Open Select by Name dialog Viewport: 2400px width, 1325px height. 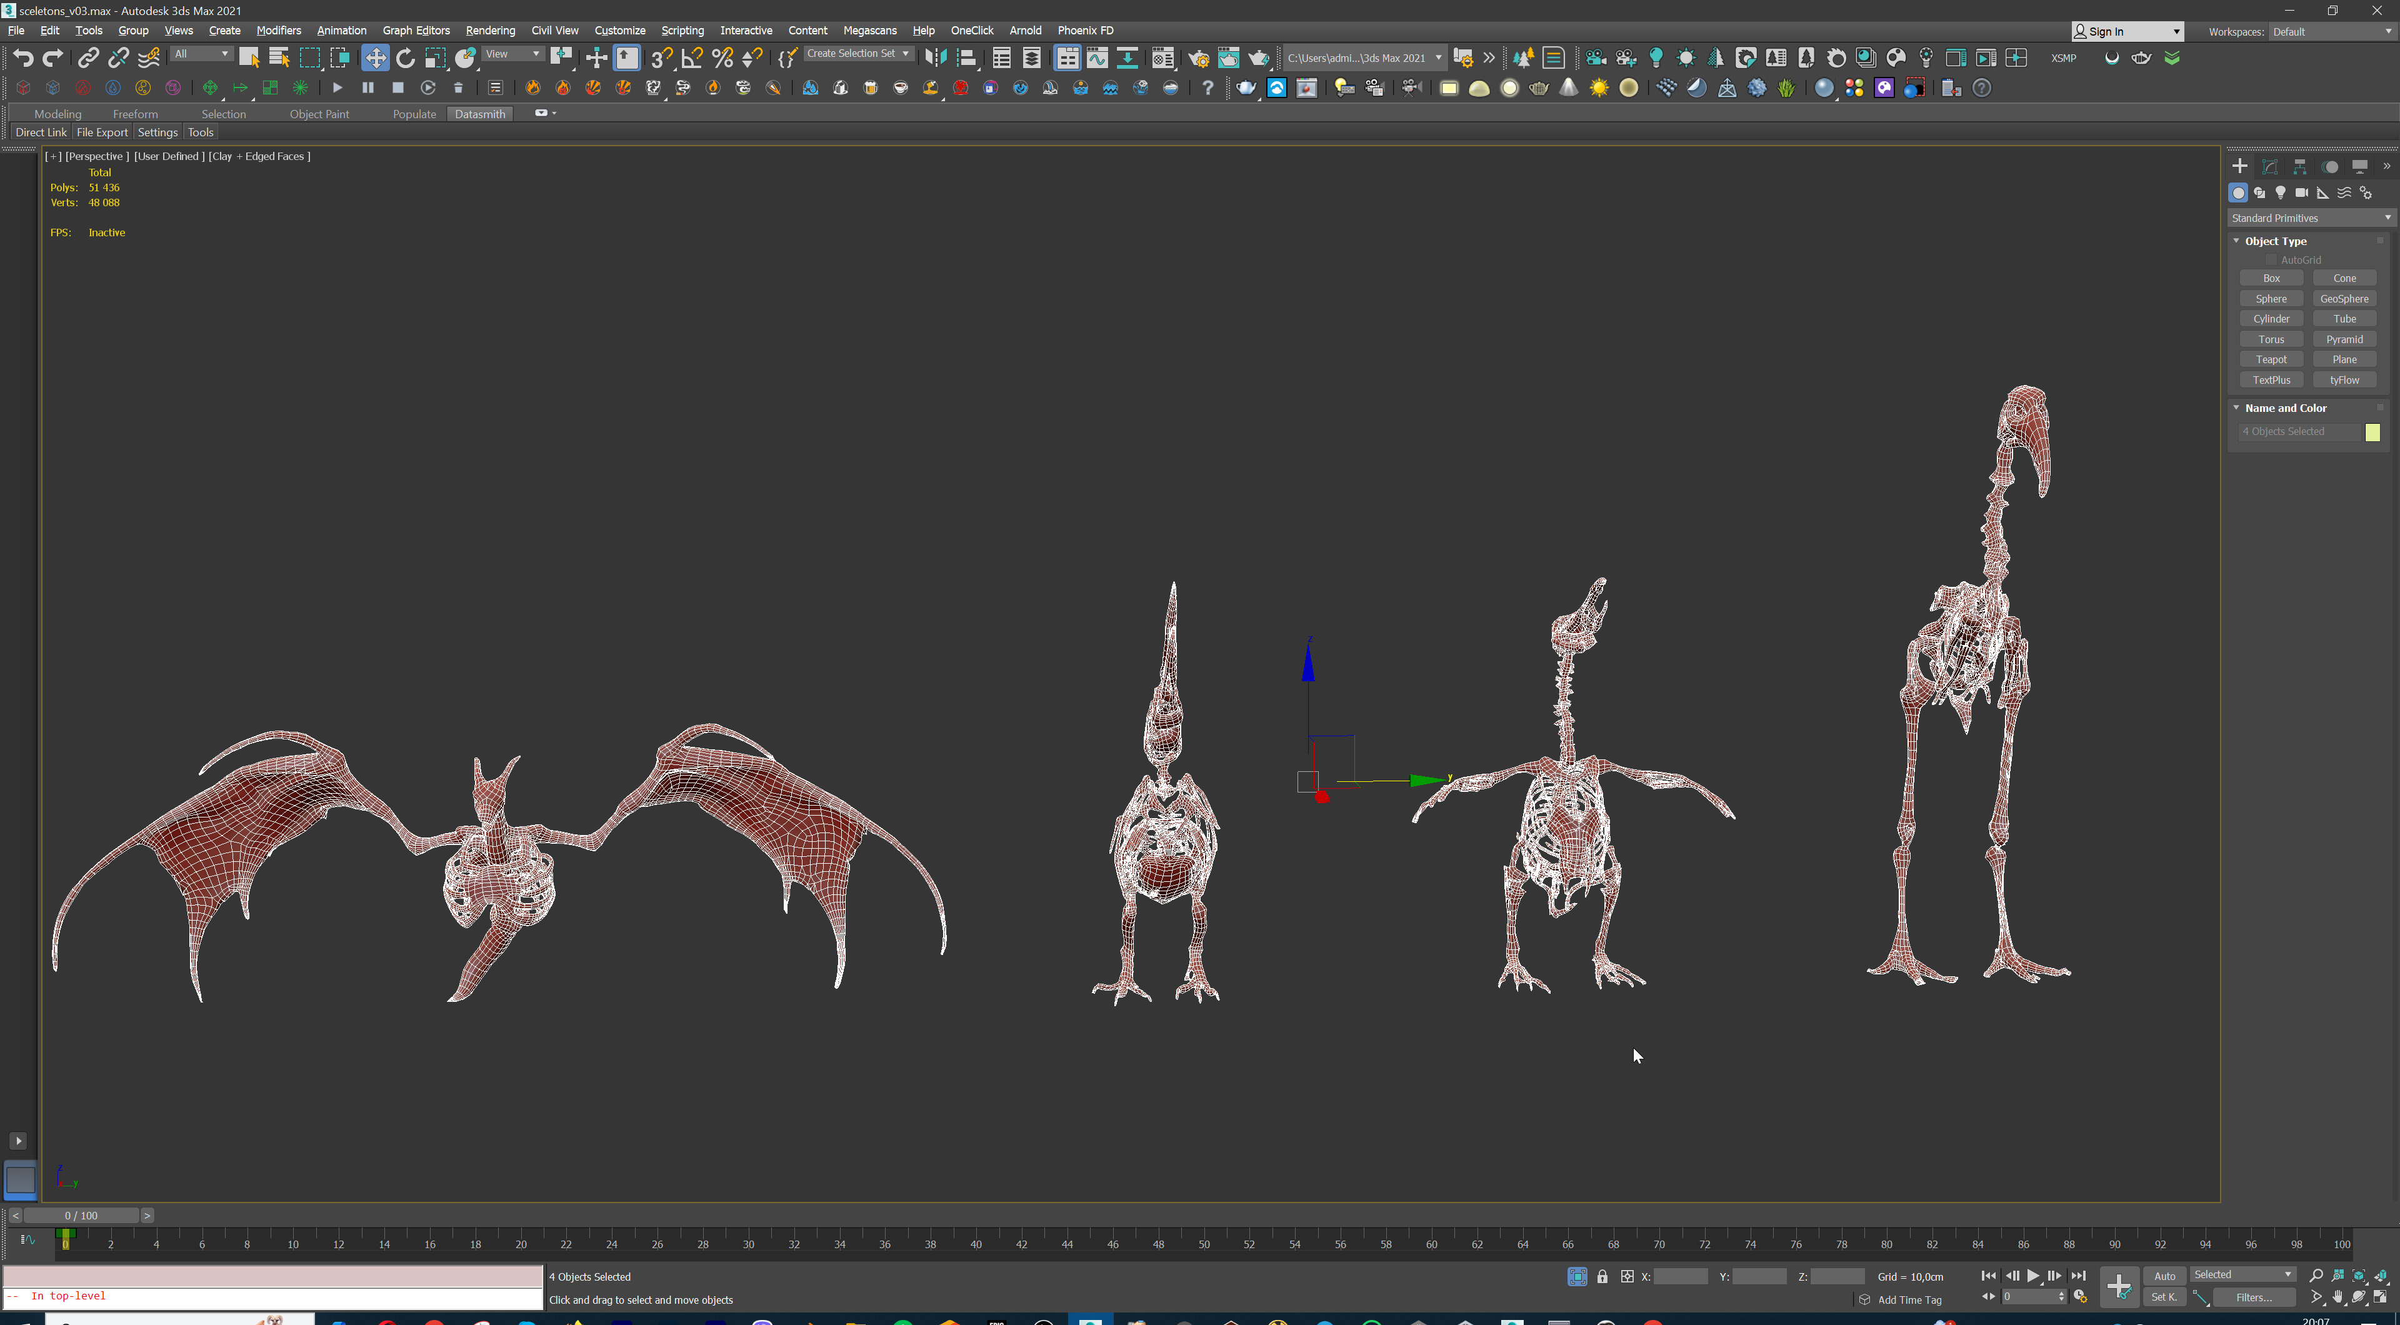coord(279,57)
